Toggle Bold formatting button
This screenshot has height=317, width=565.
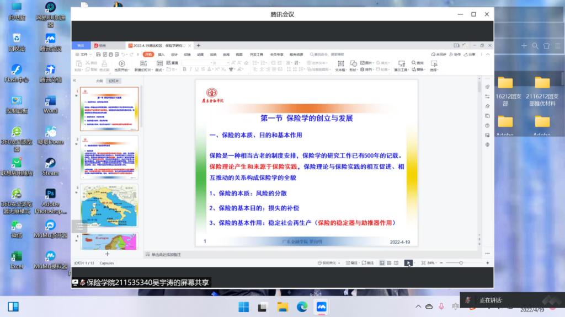tap(184, 69)
